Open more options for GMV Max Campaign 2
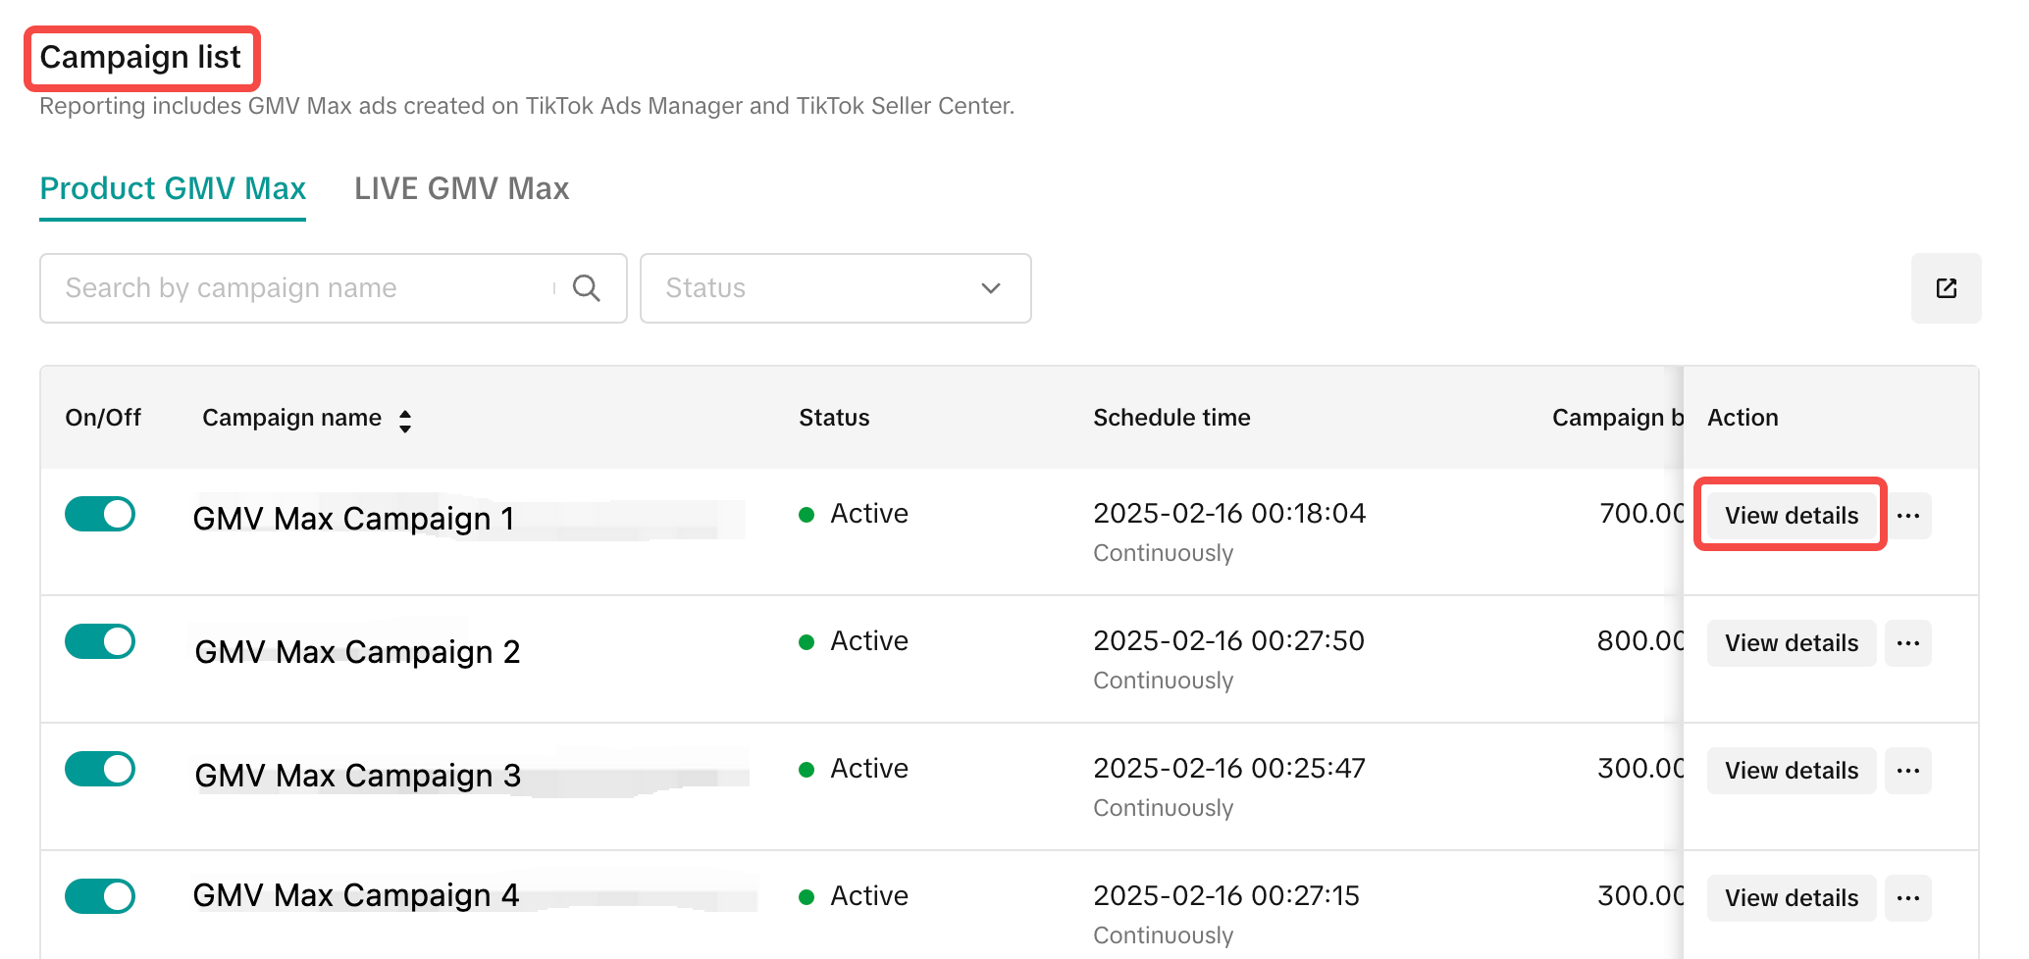This screenshot has height=959, width=2029. [x=1907, y=643]
